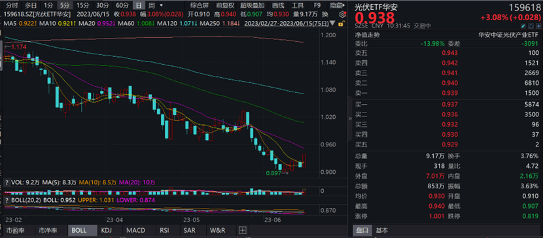Select the 日 daily chart period

click(x=139, y=5)
